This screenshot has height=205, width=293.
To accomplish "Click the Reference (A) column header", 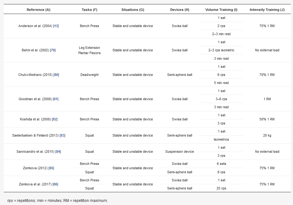I will click(39, 10).
